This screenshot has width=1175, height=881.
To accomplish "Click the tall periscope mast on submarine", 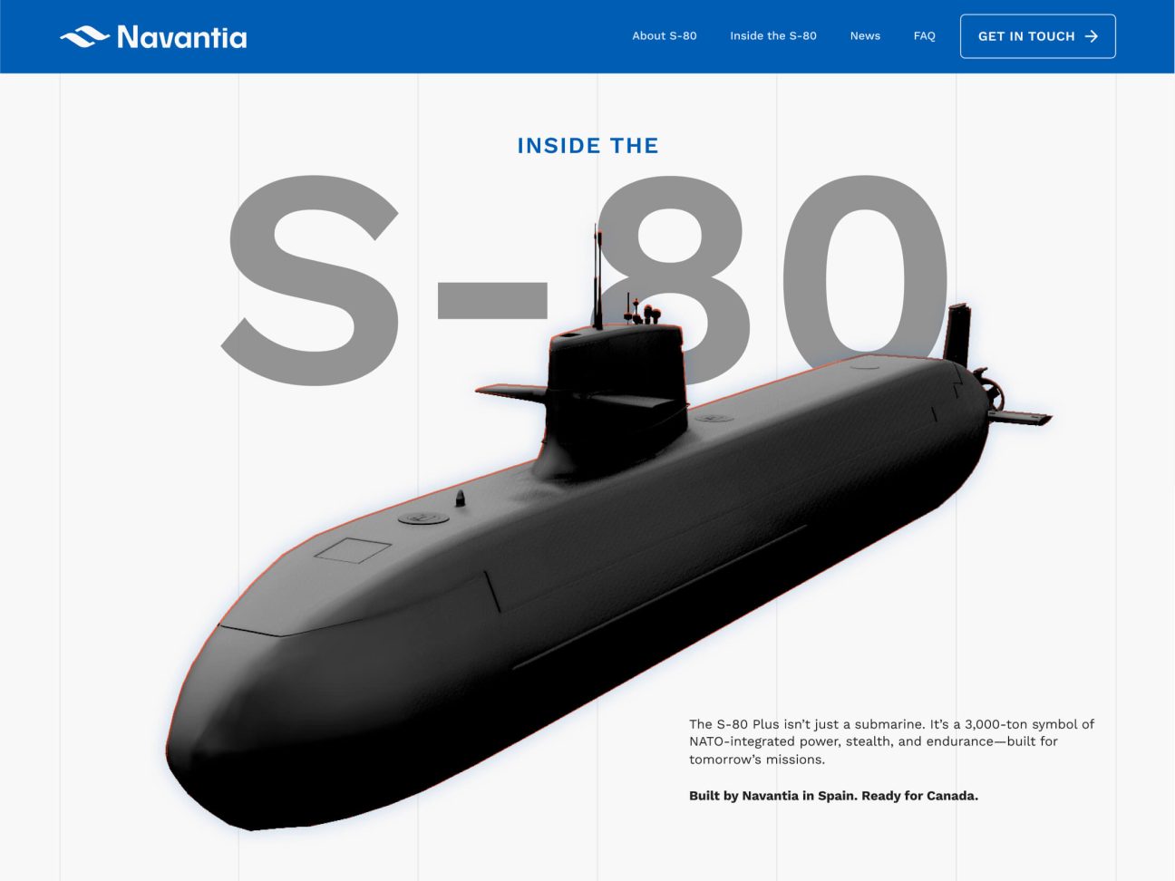I will tap(597, 272).
